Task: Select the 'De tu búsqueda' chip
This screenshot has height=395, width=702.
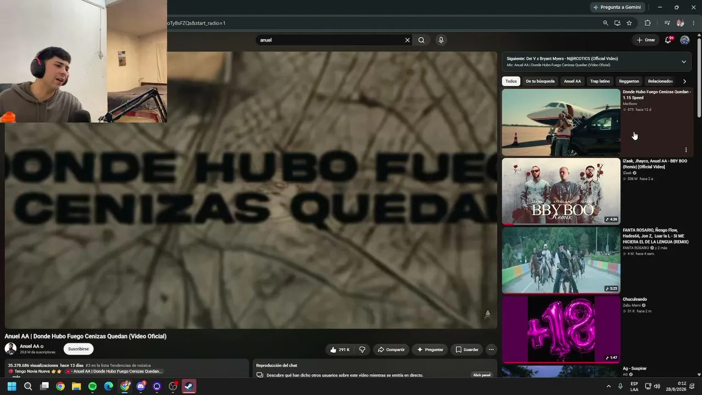Action: coord(540,81)
